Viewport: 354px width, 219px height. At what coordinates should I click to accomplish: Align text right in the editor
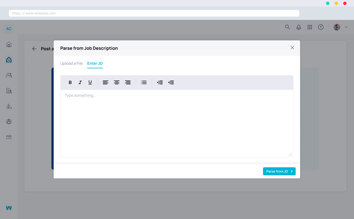[x=128, y=82]
